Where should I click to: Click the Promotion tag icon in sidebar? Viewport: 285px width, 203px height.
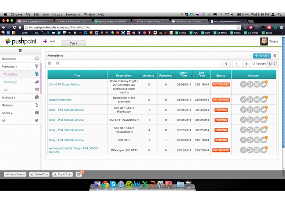pyautogui.click(x=37, y=74)
